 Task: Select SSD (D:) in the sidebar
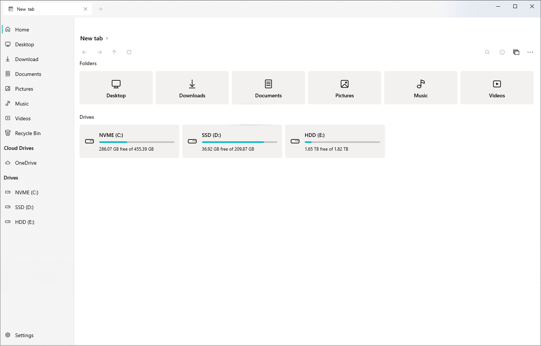37,207
